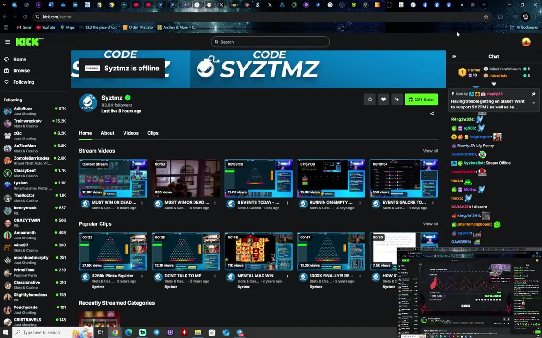
Task: Open options for $260k Plinko Squirter clip
Action: [x=142, y=276]
